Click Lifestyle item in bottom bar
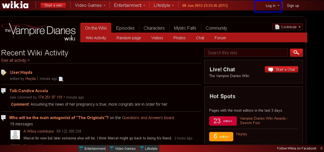This screenshot has width=324, height=152. (x=149, y=148)
